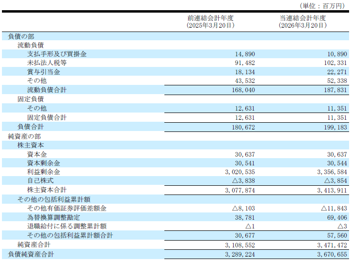Click the (単位：百万円) unit note
Screen dimensions: 352x260
[x=322, y=6]
